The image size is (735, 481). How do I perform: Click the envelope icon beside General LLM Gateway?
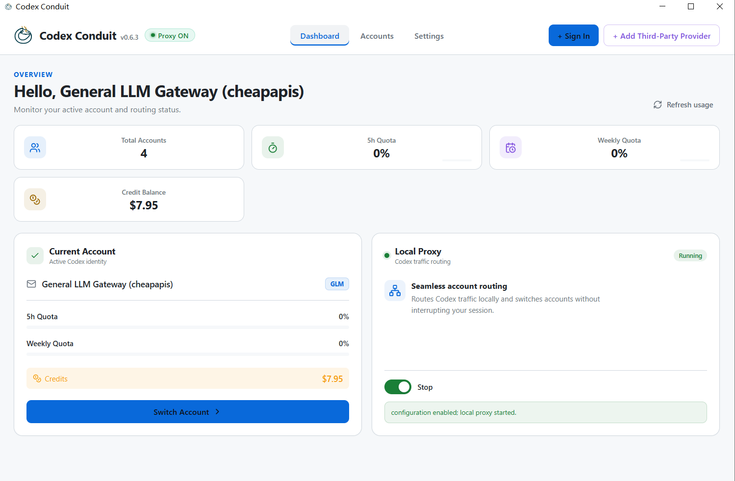(x=31, y=284)
